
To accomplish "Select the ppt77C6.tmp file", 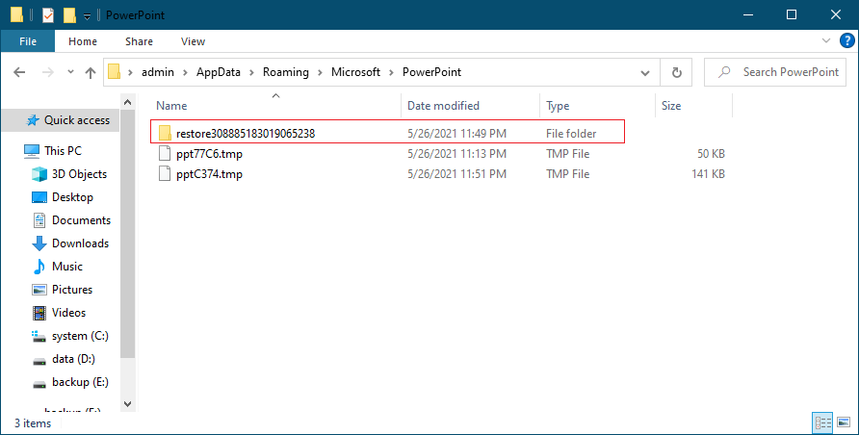I will (209, 154).
